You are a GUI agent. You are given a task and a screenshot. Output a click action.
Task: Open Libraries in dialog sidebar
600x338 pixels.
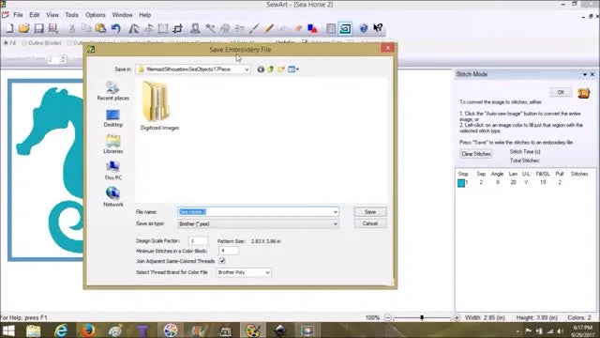[x=112, y=145]
